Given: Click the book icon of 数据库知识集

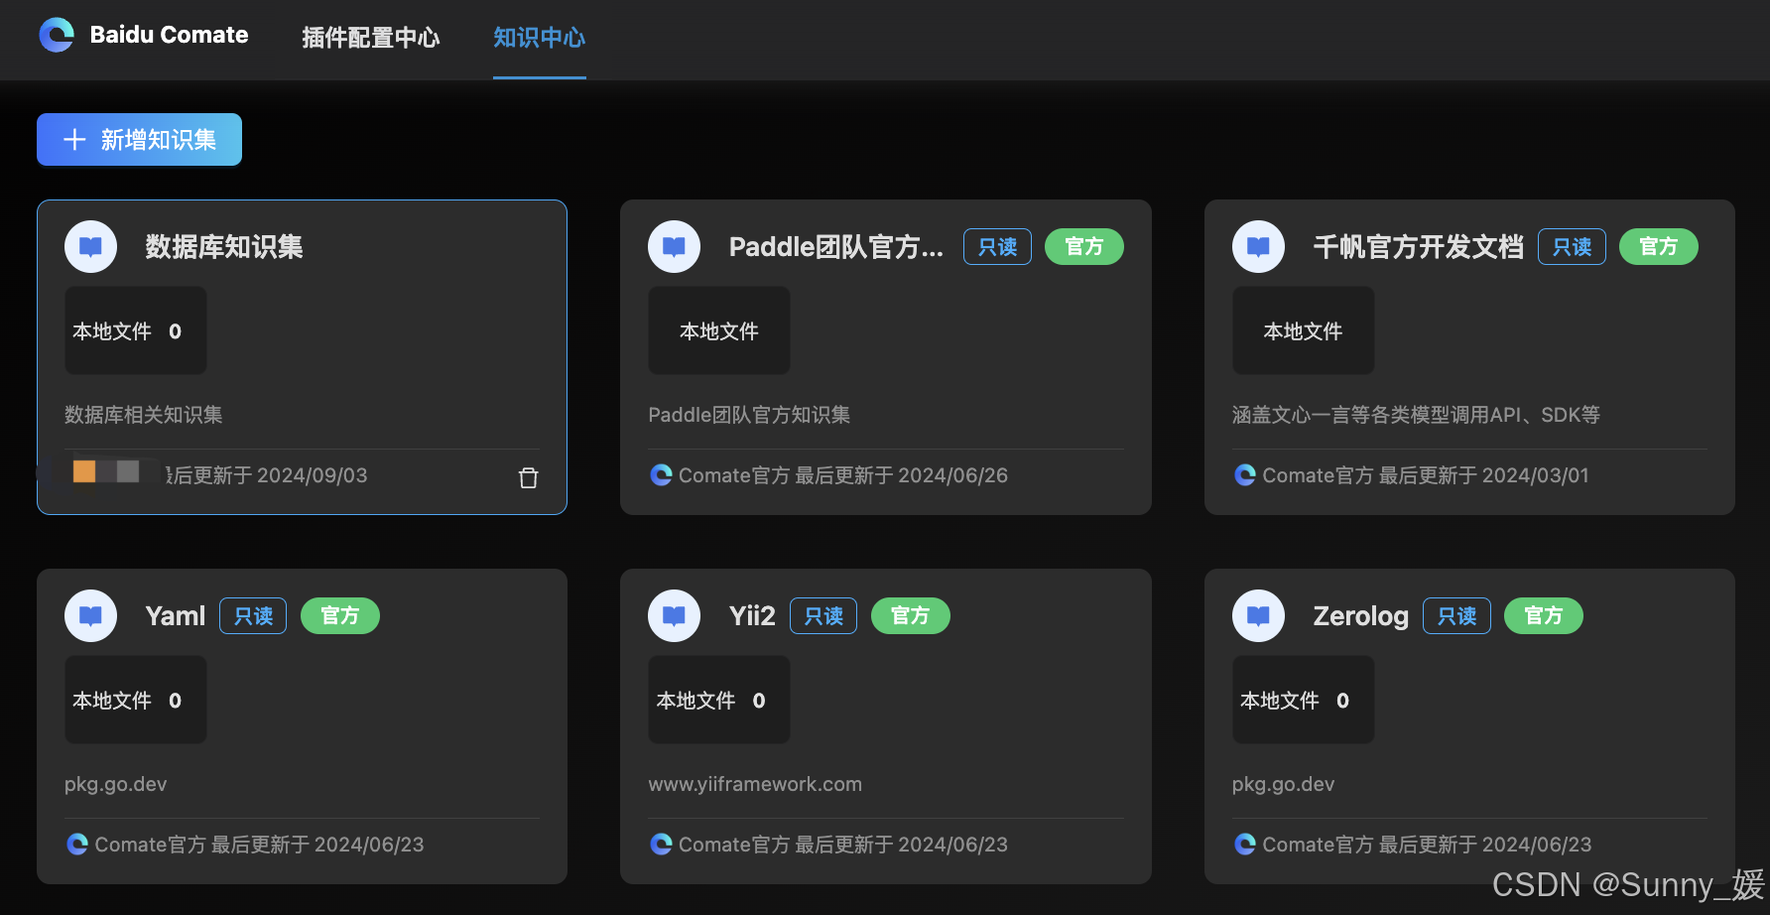Looking at the screenshot, I should pos(90,246).
